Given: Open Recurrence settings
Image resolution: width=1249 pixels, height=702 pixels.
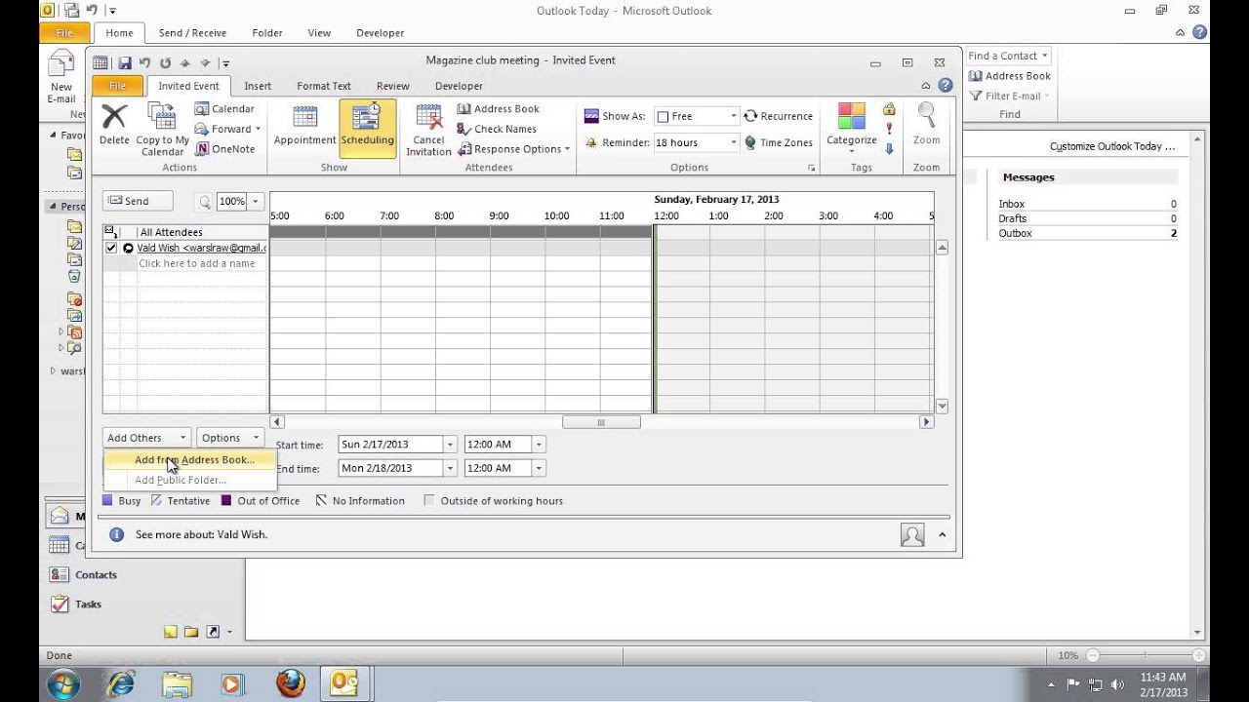Looking at the screenshot, I should (778, 116).
